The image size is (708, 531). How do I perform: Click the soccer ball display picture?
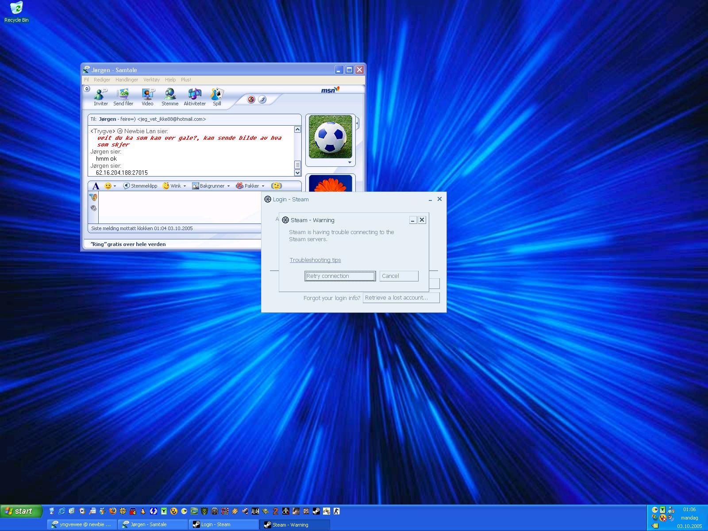(330, 137)
